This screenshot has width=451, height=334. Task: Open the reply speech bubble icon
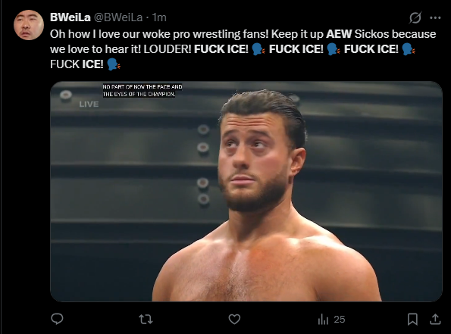57,319
